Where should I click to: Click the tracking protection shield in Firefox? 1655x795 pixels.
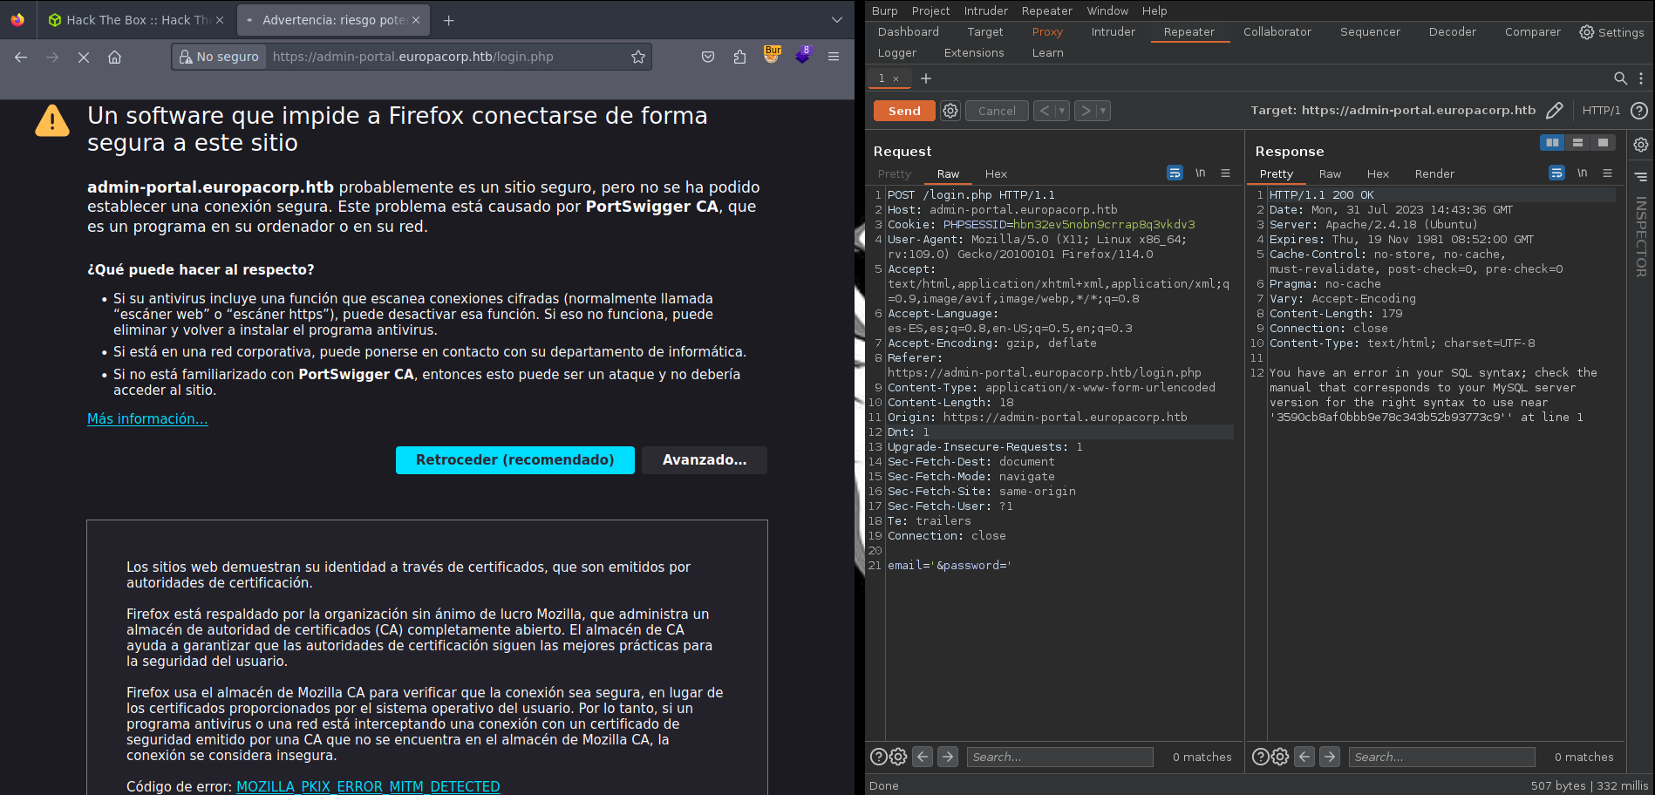click(x=708, y=57)
